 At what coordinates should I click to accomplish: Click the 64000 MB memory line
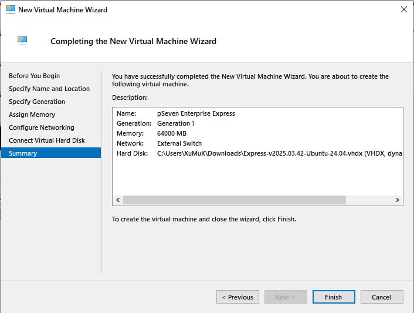(x=172, y=133)
